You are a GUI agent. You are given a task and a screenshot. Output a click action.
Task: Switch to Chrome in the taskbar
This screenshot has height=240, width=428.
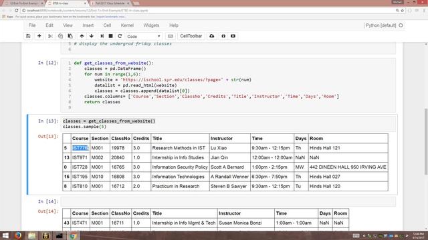point(73,235)
